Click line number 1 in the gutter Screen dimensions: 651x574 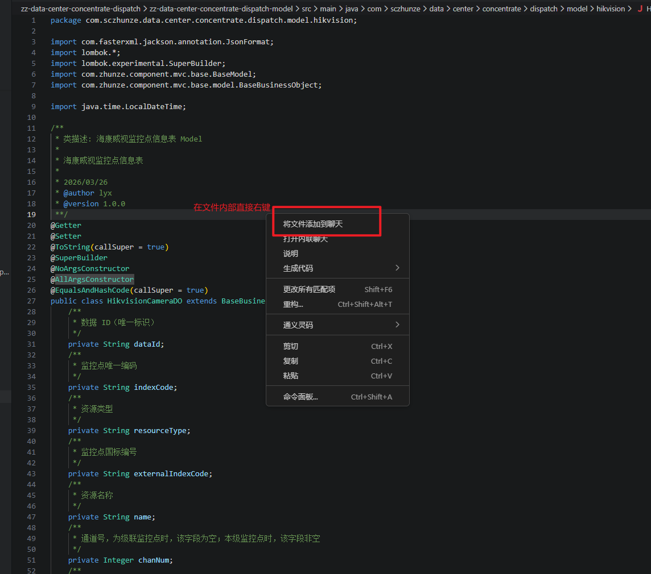[33, 20]
